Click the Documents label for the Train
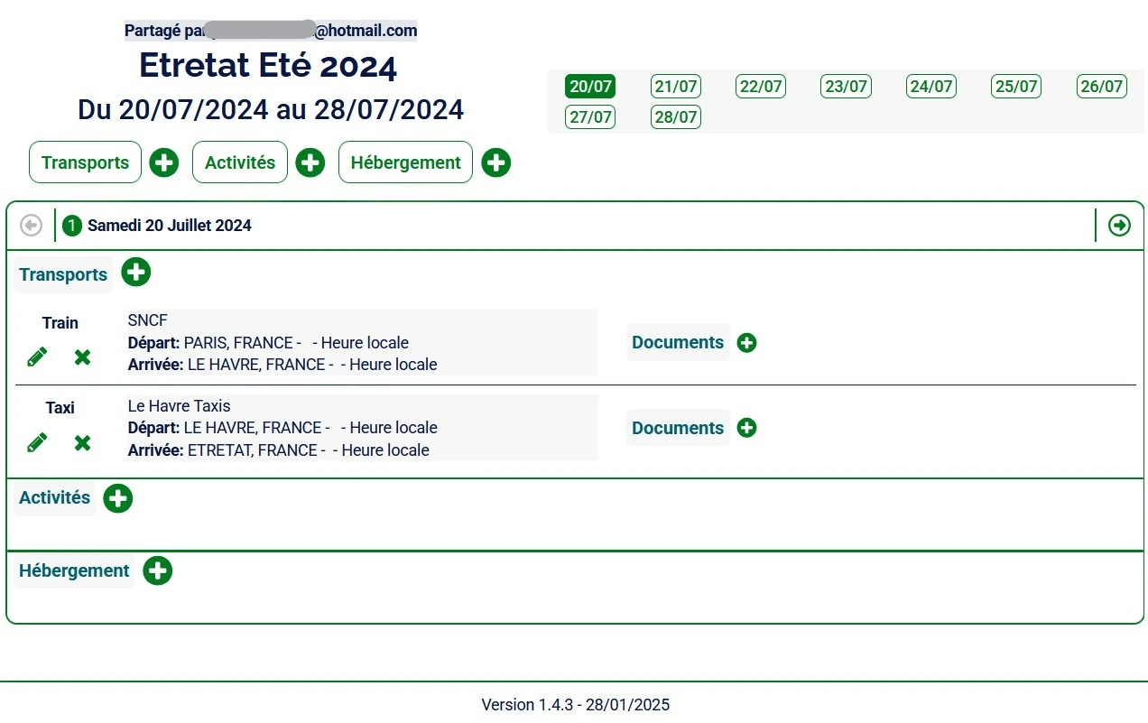Image resolution: width=1148 pixels, height=723 pixels. point(678,343)
